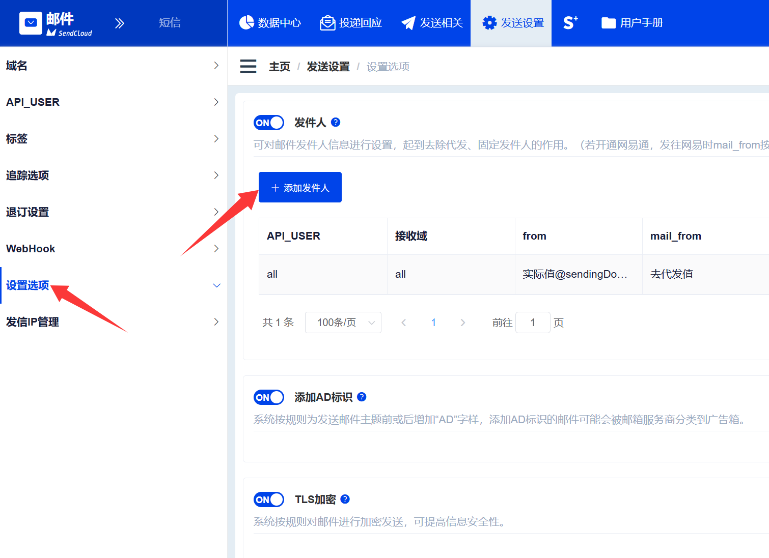Viewport: 769px width, 558px height.
Task: Go to 主页 breadcrumb link
Action: [279, 67]
